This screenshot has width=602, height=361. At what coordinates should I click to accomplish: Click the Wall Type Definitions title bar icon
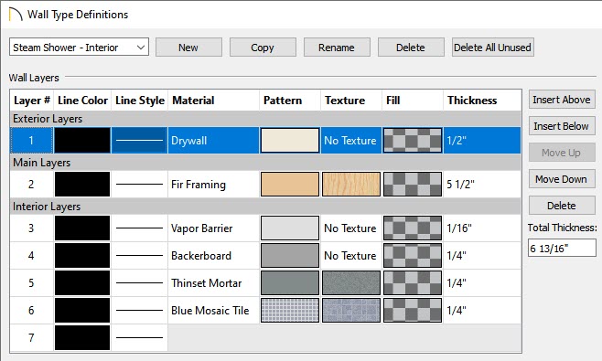click(x=15, y=15)
